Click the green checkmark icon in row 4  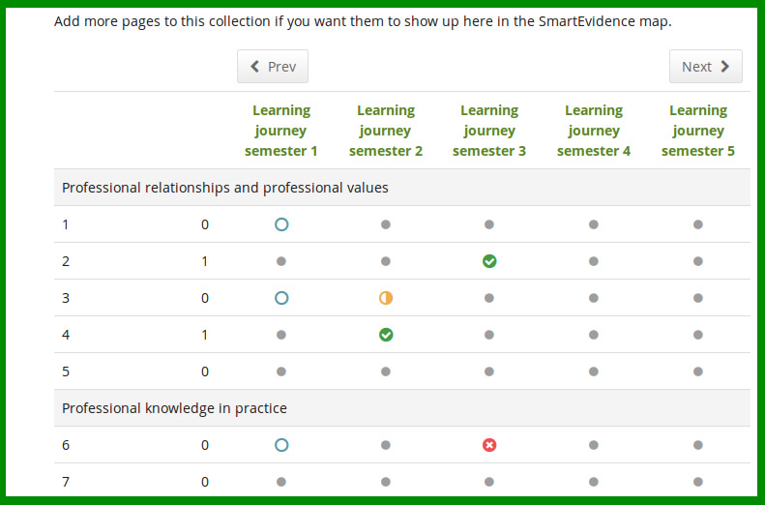coord(386,335)
